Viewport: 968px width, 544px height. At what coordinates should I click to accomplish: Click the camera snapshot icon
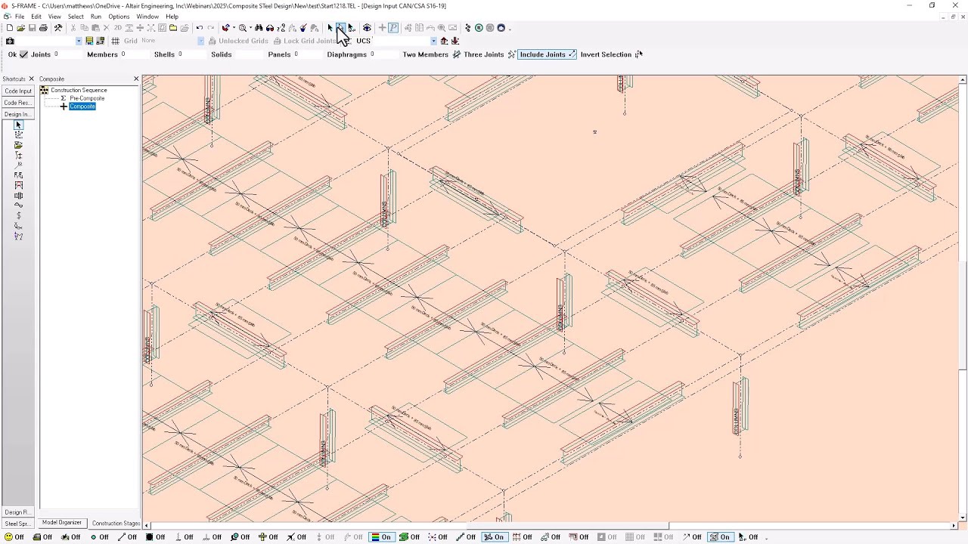9,41
